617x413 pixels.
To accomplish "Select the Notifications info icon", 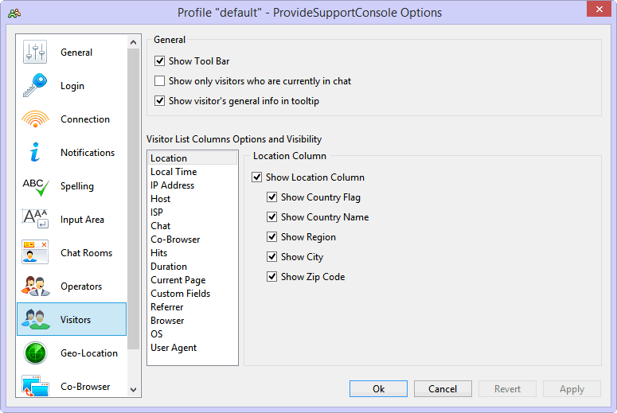I will click(x=35, y=152).
